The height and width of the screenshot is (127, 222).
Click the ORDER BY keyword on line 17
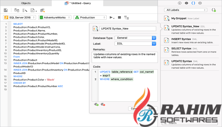click(20, 83)
